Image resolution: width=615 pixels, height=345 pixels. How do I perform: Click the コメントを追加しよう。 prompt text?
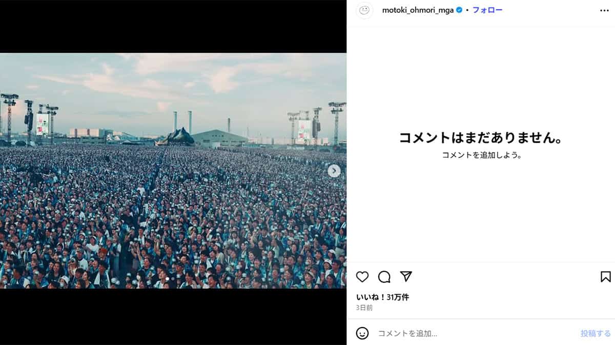coord(481,155)
